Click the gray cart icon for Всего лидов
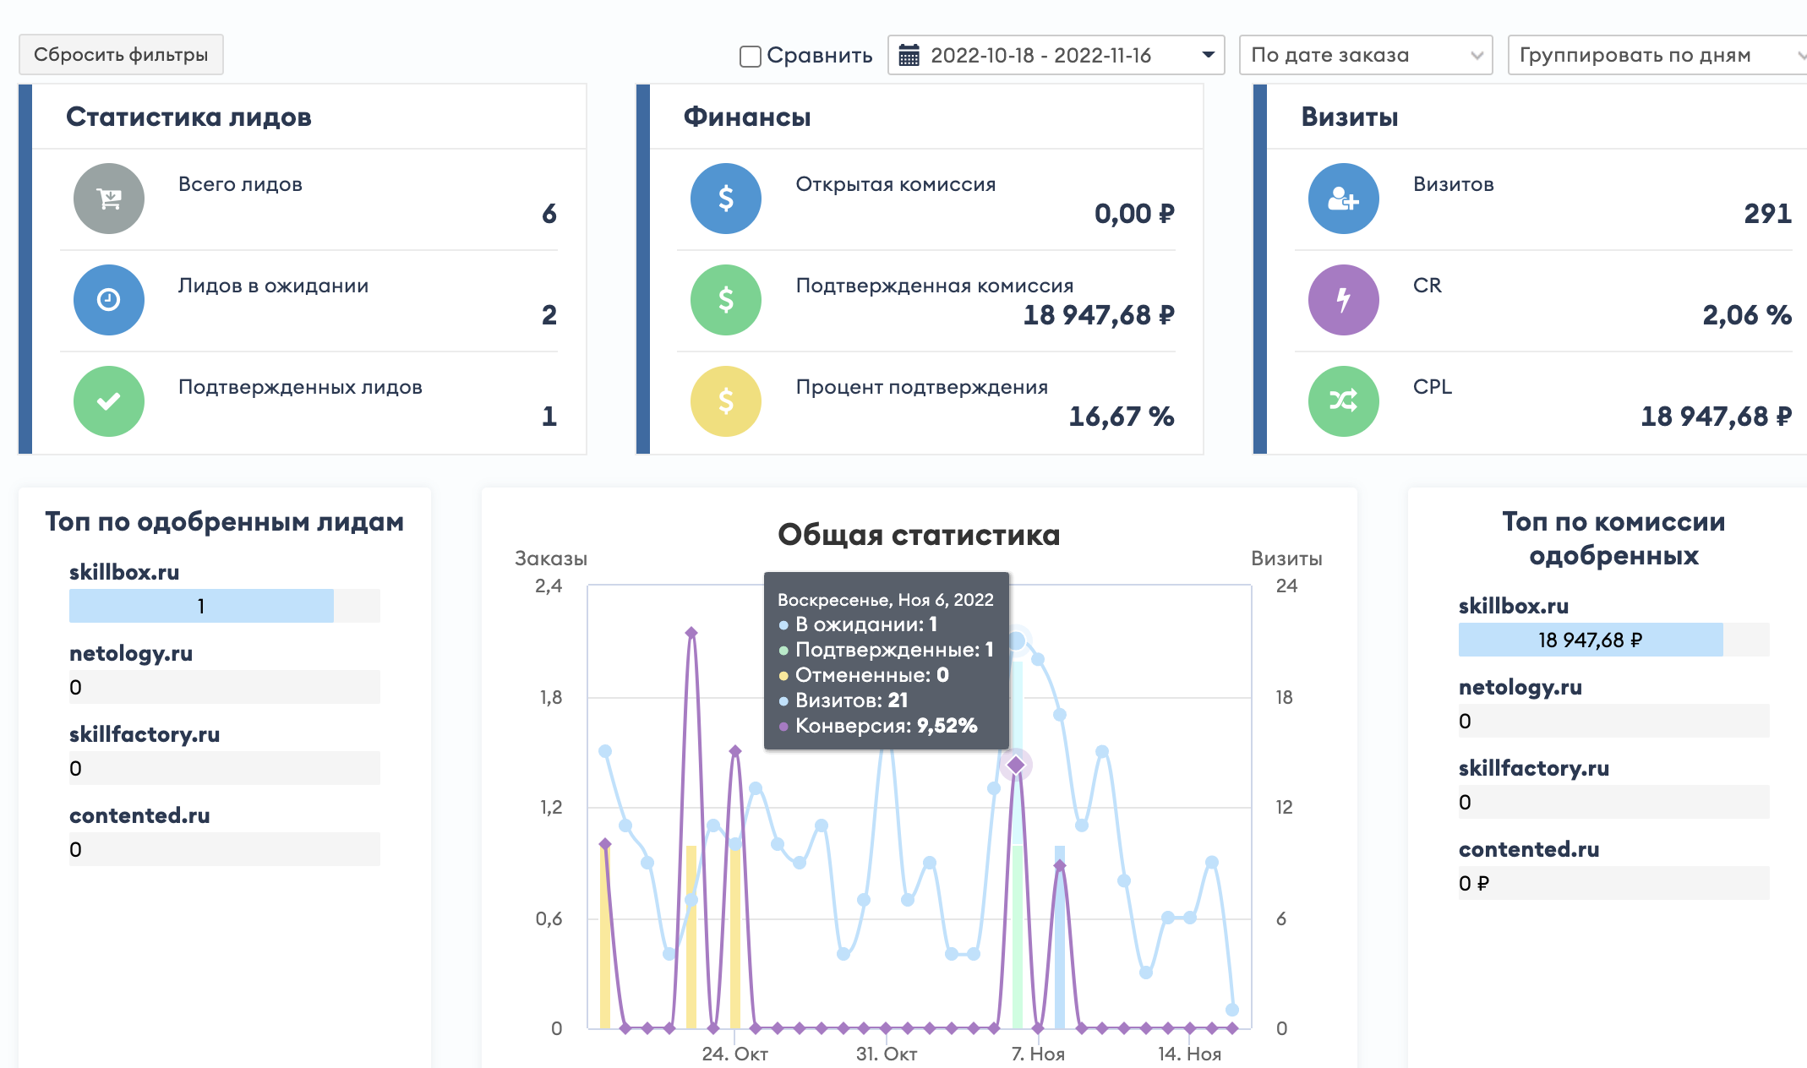 tap(109, 199)
